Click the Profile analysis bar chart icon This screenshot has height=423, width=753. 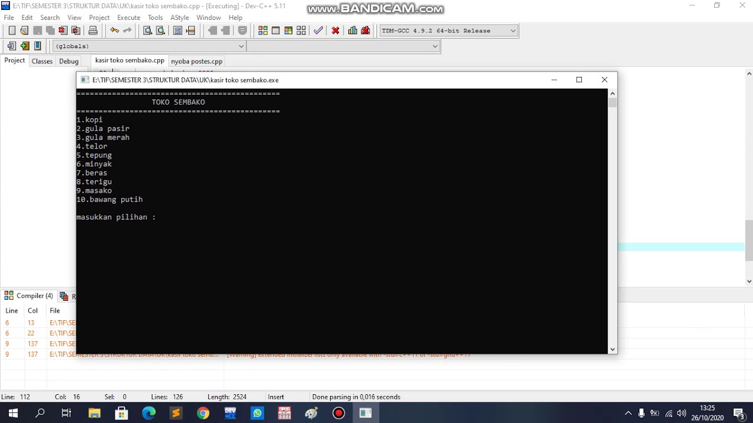(352, 31)
